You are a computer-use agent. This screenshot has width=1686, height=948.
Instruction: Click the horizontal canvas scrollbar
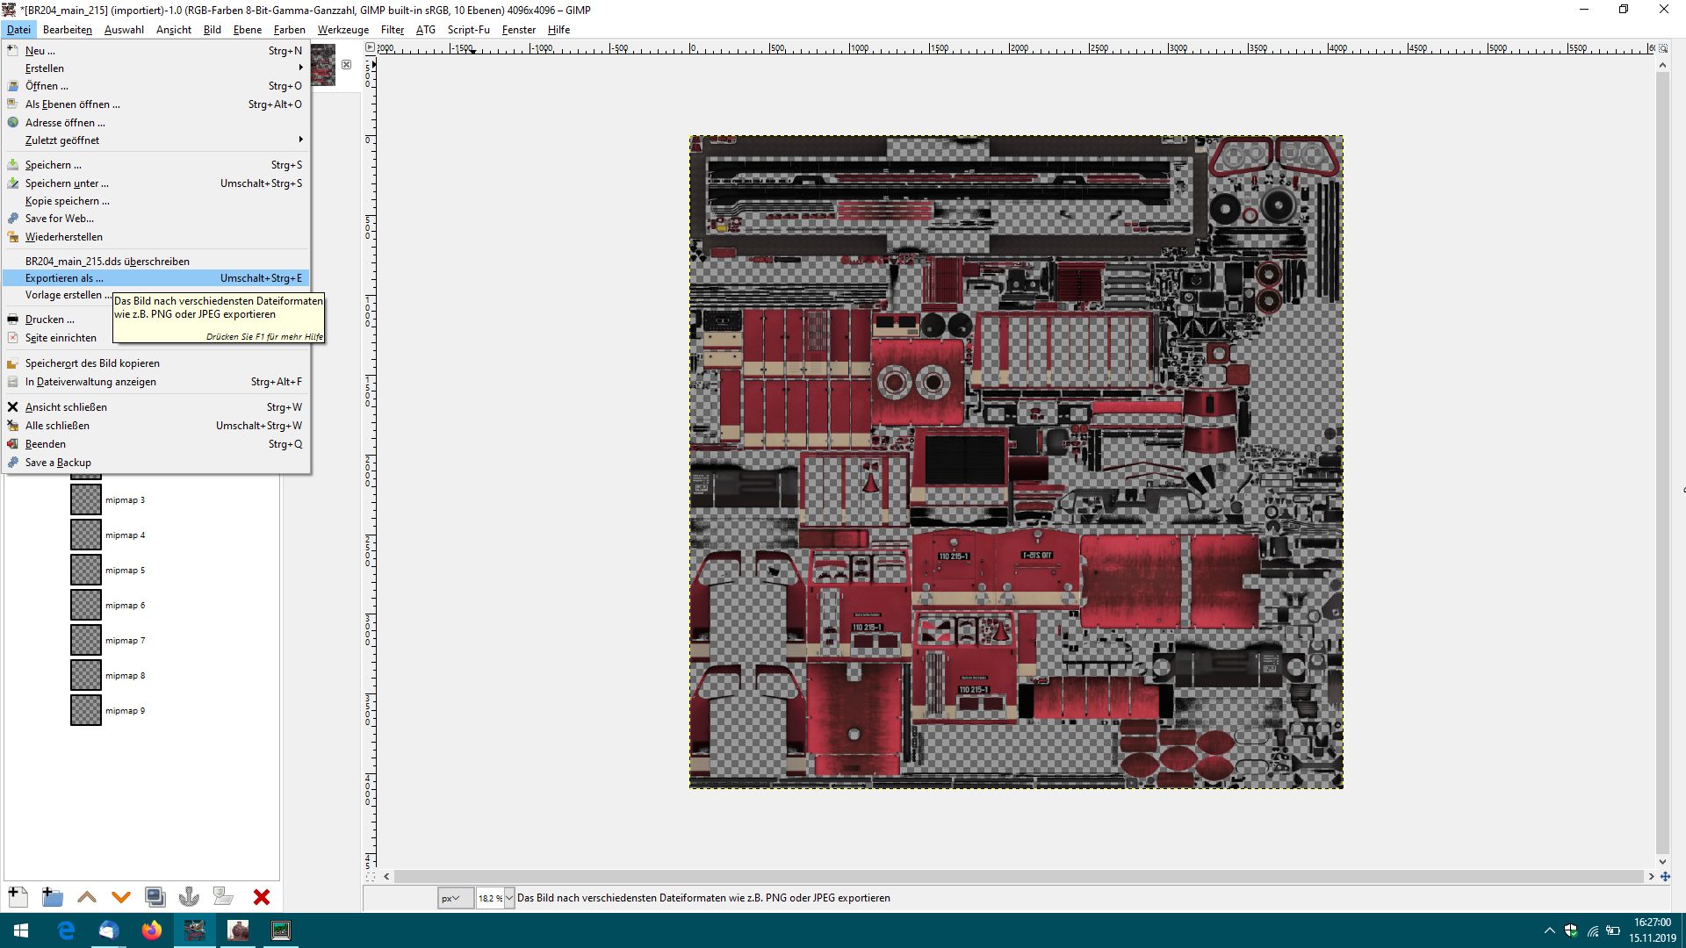pyautogui.click(x=1019, y=876)
